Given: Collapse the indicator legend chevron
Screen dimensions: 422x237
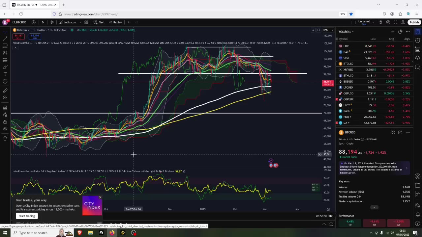Looking at the screenshot, I should pos(15,48).
